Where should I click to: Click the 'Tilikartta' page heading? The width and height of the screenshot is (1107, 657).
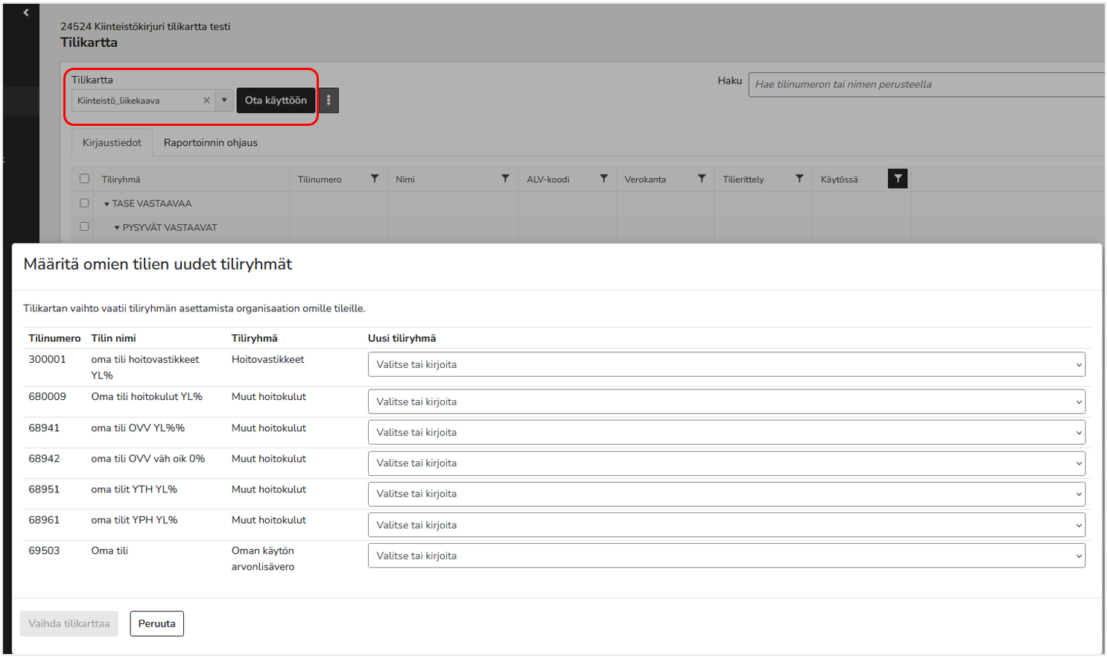[89, 42]
